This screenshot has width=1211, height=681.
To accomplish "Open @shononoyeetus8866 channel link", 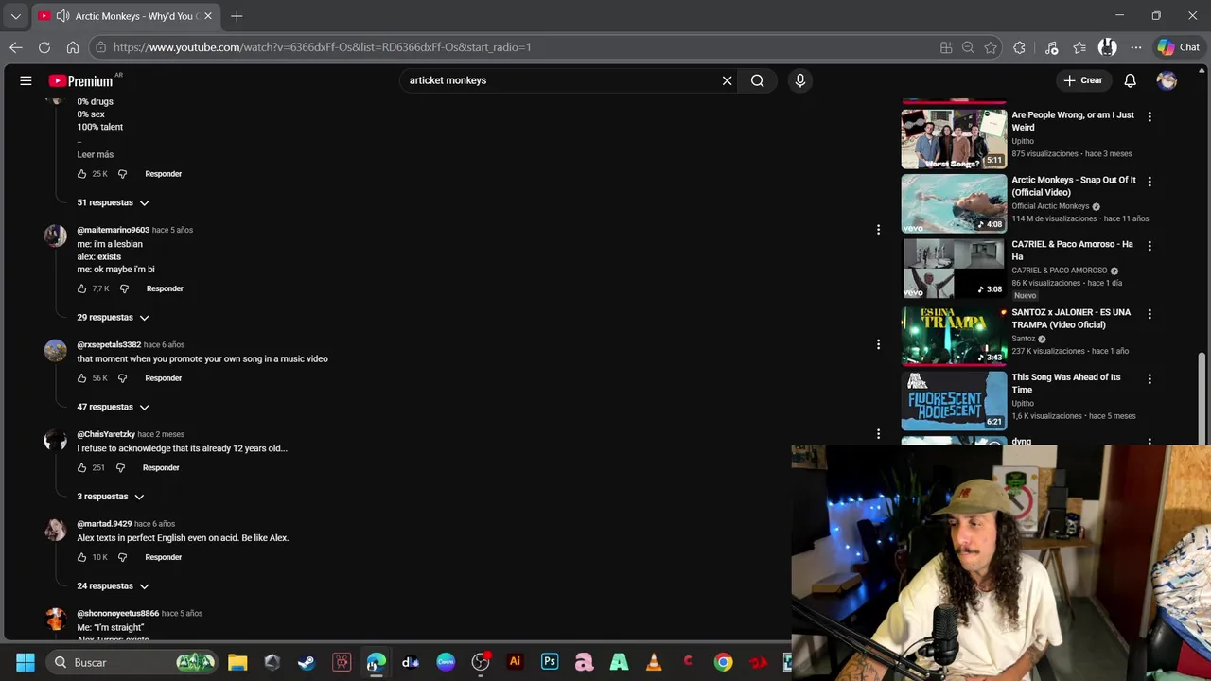I will pos(118,613).
